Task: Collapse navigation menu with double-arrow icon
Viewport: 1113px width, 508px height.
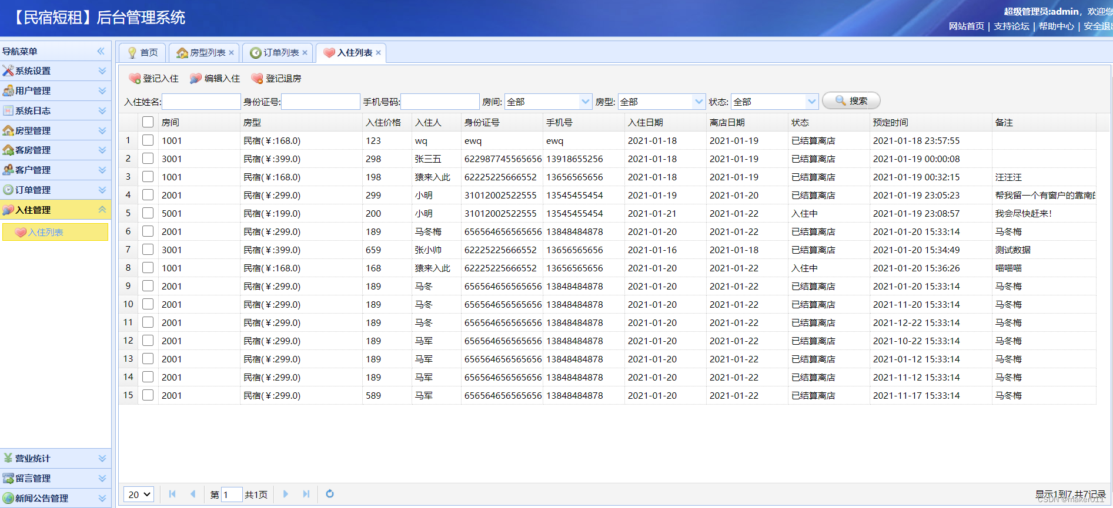Action: tap(101, 51)
